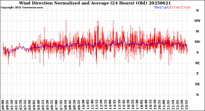Image resolution: width=205 pixels, height=111 pixels.
Task: Click the 02:55 time label
Action: 25,105
